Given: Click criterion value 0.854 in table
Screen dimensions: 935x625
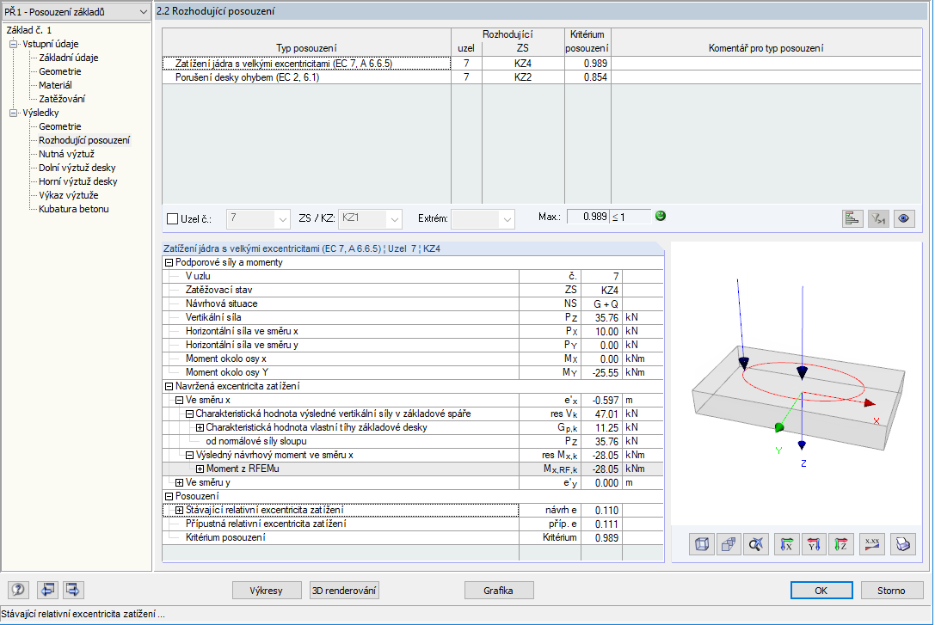Looking at the screenshot, I should [587, 77].
